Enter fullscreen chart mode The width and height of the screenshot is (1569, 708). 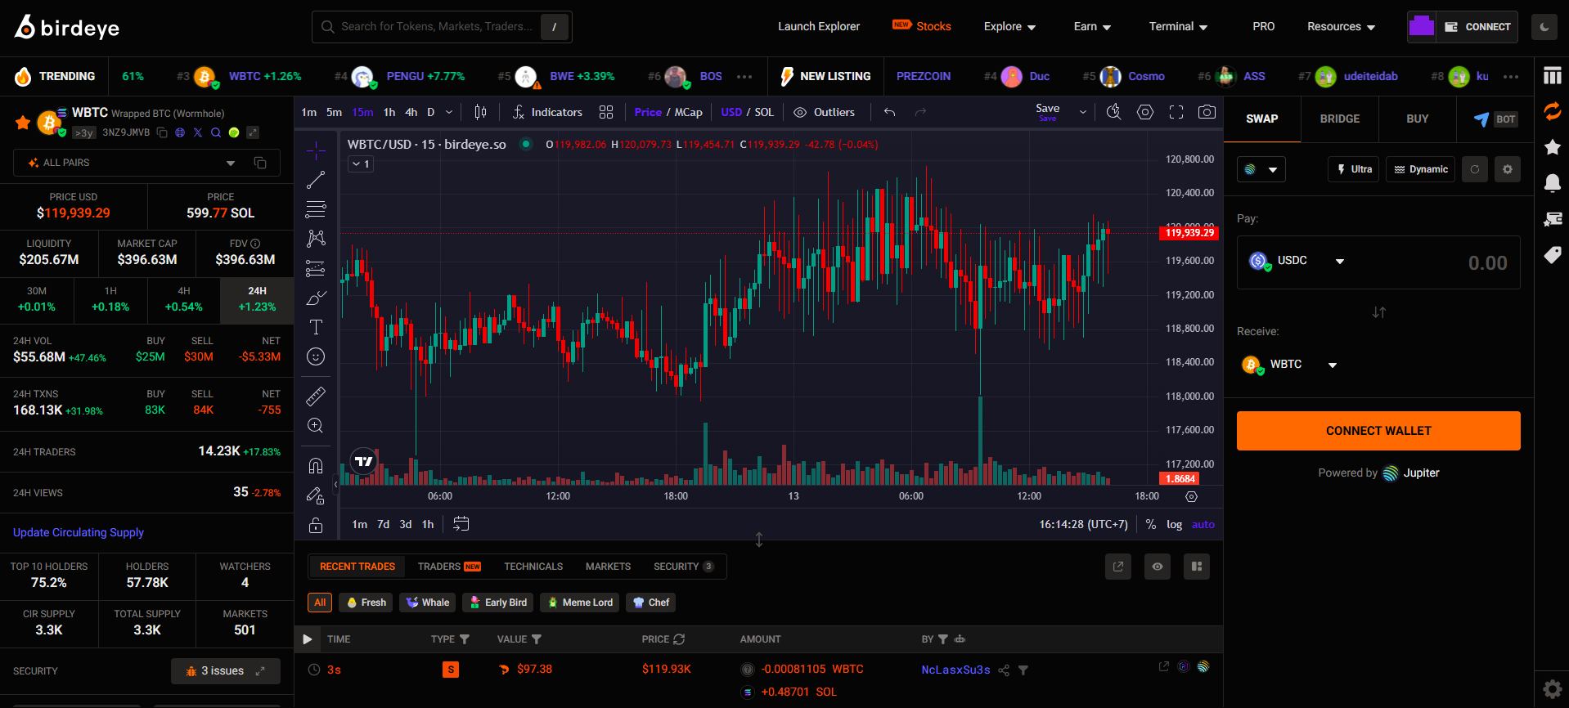(1176, 112)
